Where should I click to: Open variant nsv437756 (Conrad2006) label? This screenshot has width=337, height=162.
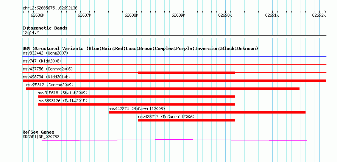pos(48,69)
